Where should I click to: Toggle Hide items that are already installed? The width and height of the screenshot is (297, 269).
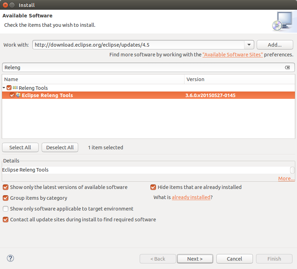[x=153, y=187]
